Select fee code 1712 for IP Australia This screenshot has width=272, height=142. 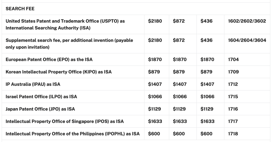(x=233, y=84)
